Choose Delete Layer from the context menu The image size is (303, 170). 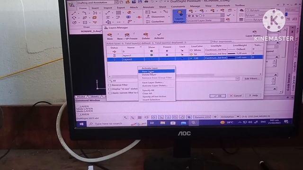[x=149, y=75]
